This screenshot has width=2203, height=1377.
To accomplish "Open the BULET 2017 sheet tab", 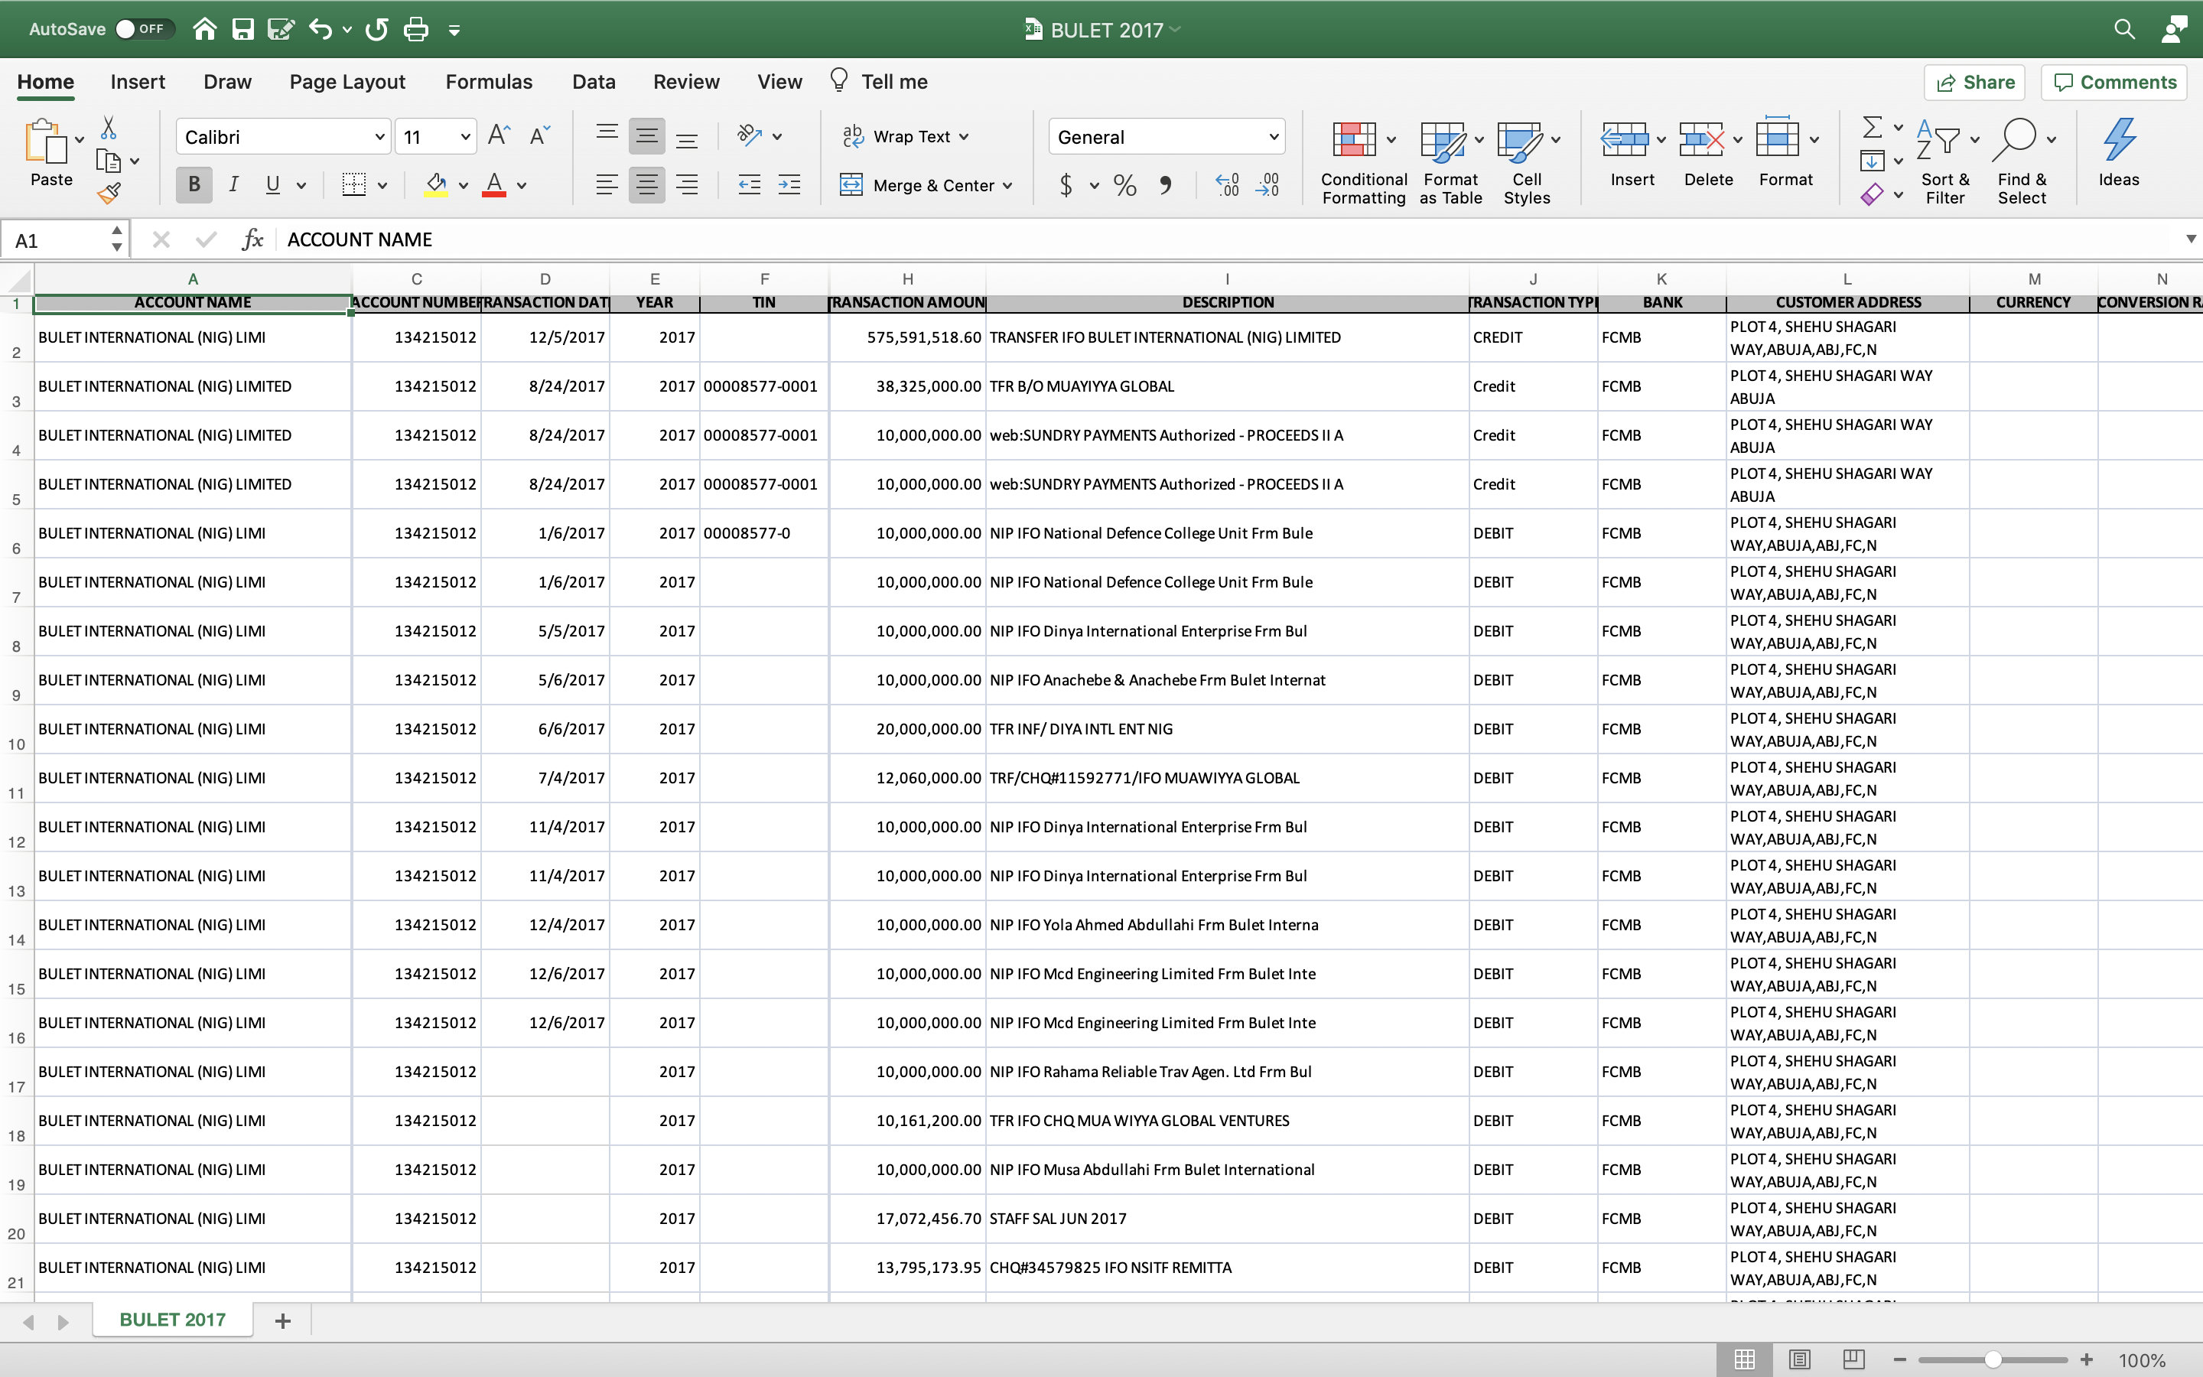I will tap(172, 1320).
